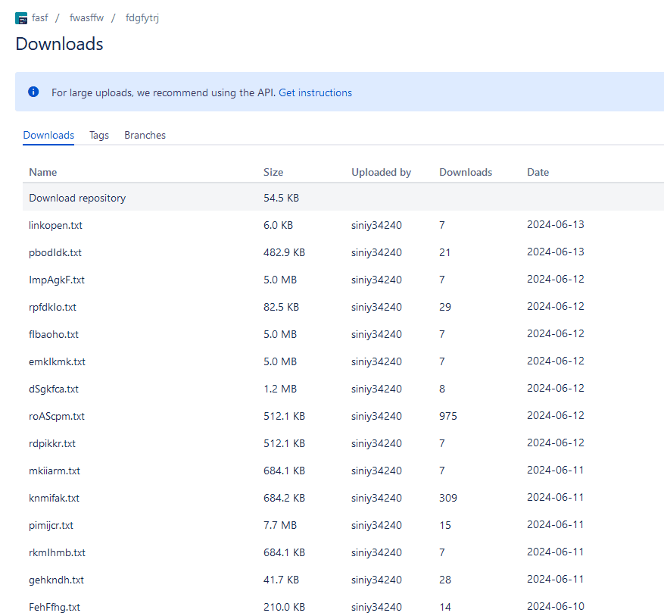Click the 29 downloads count
This screenshot has height=616, width=664.
[x=445, y=307]
